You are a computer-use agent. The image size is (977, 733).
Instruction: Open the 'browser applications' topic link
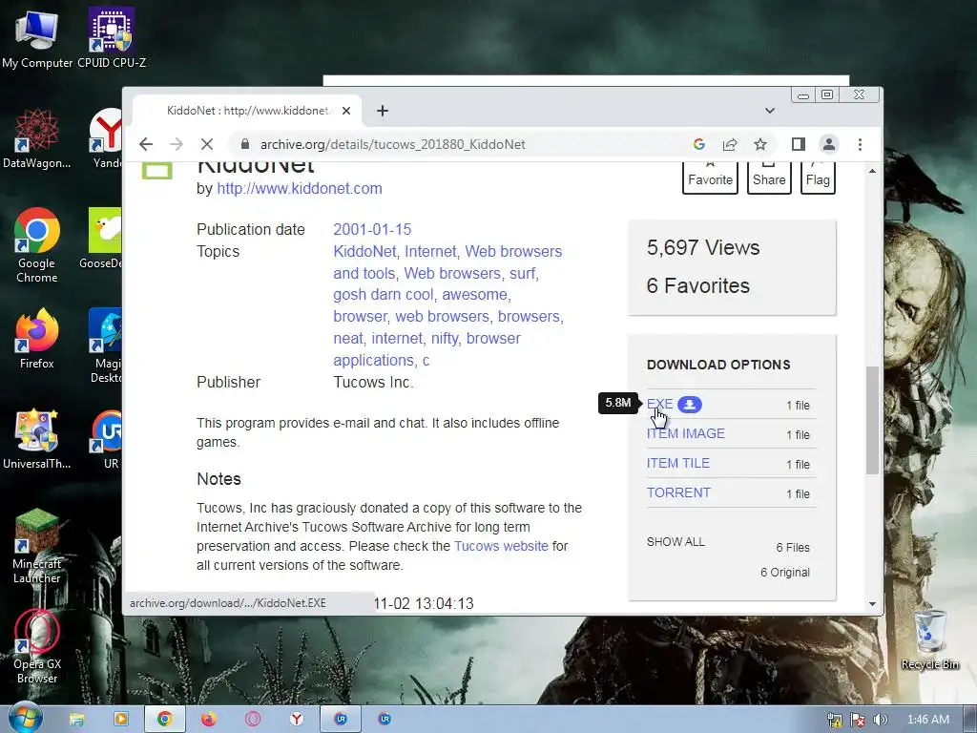coord(426,349)
